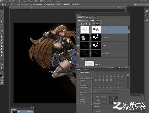The width and height of the screenshot is (149, 113).
Task: Lock transparent pixels in Layers panel
Action: 81,24
